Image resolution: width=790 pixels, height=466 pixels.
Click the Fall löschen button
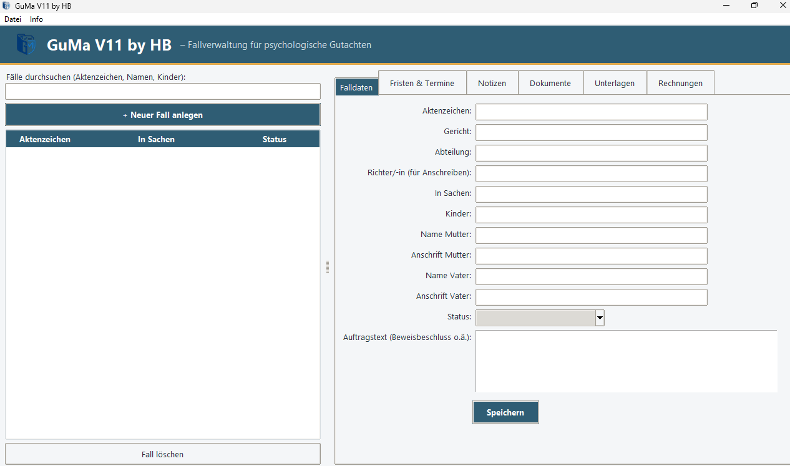163,454
